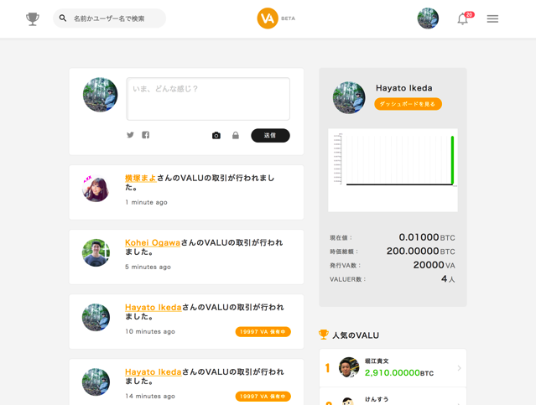The image size is (536, 405).
Task: Click the '10 minutes ago' timestamp
Action: click(150, 331)
